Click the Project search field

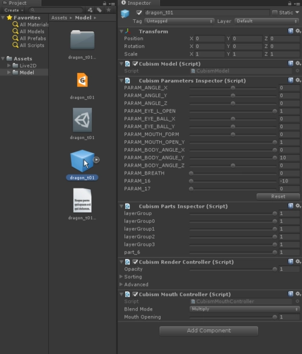click(x=56, y=10)
